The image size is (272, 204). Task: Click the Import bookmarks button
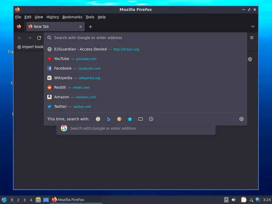point(30,47)
